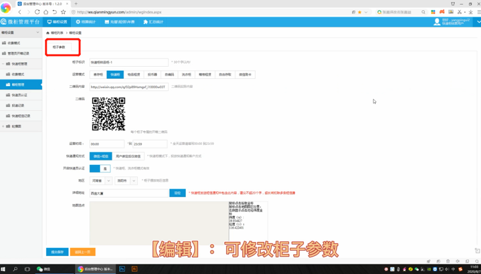Select 寄存柜 operation mode
The height and width of the screenshot is (274, 481).
(x=98, y=74)
